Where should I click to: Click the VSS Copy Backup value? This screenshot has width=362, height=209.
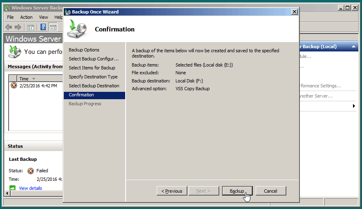(x=193, y=89)
